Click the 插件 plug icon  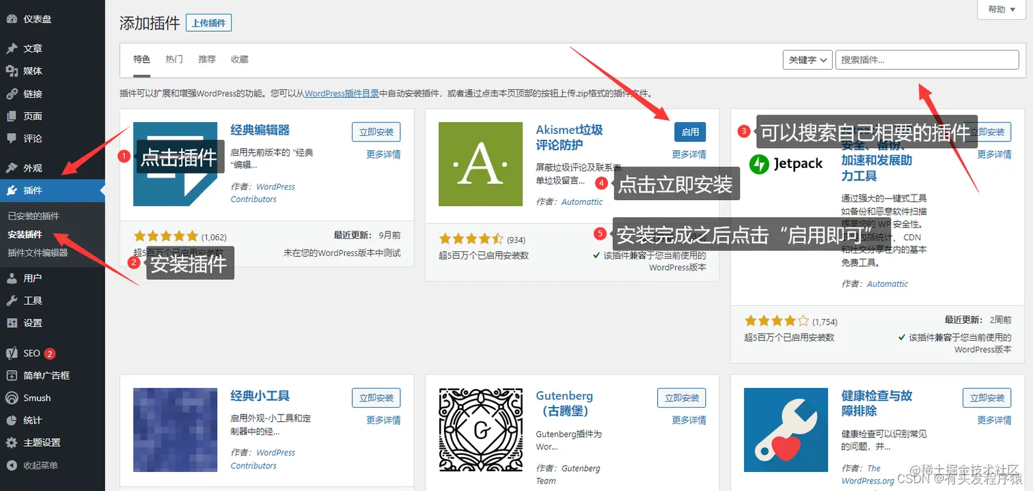12,191
